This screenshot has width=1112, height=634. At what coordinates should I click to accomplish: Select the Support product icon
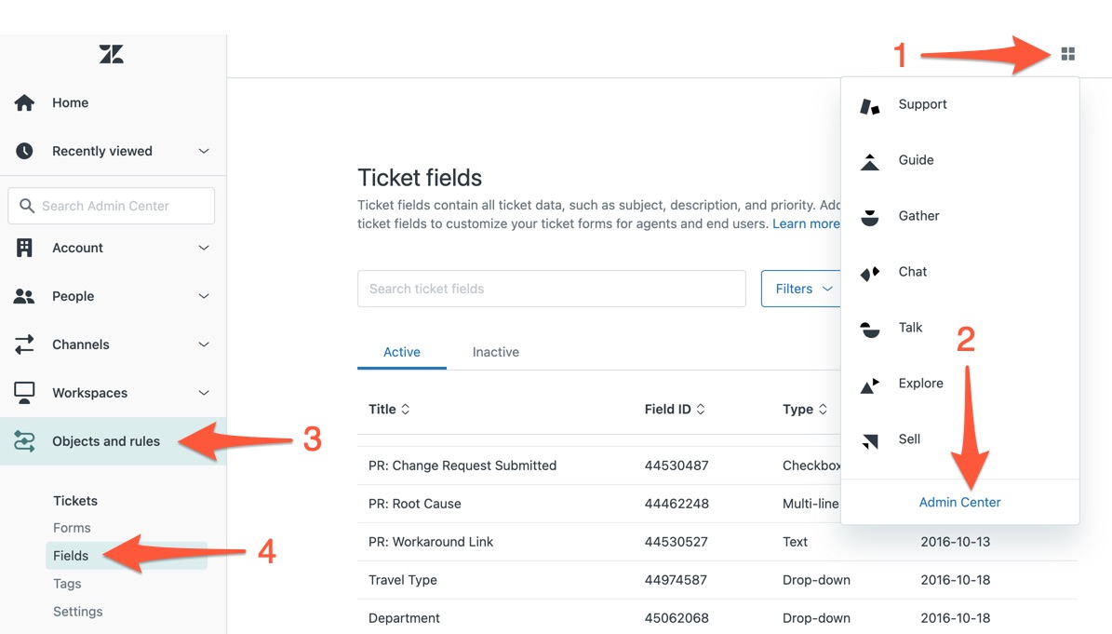[870, 106]
